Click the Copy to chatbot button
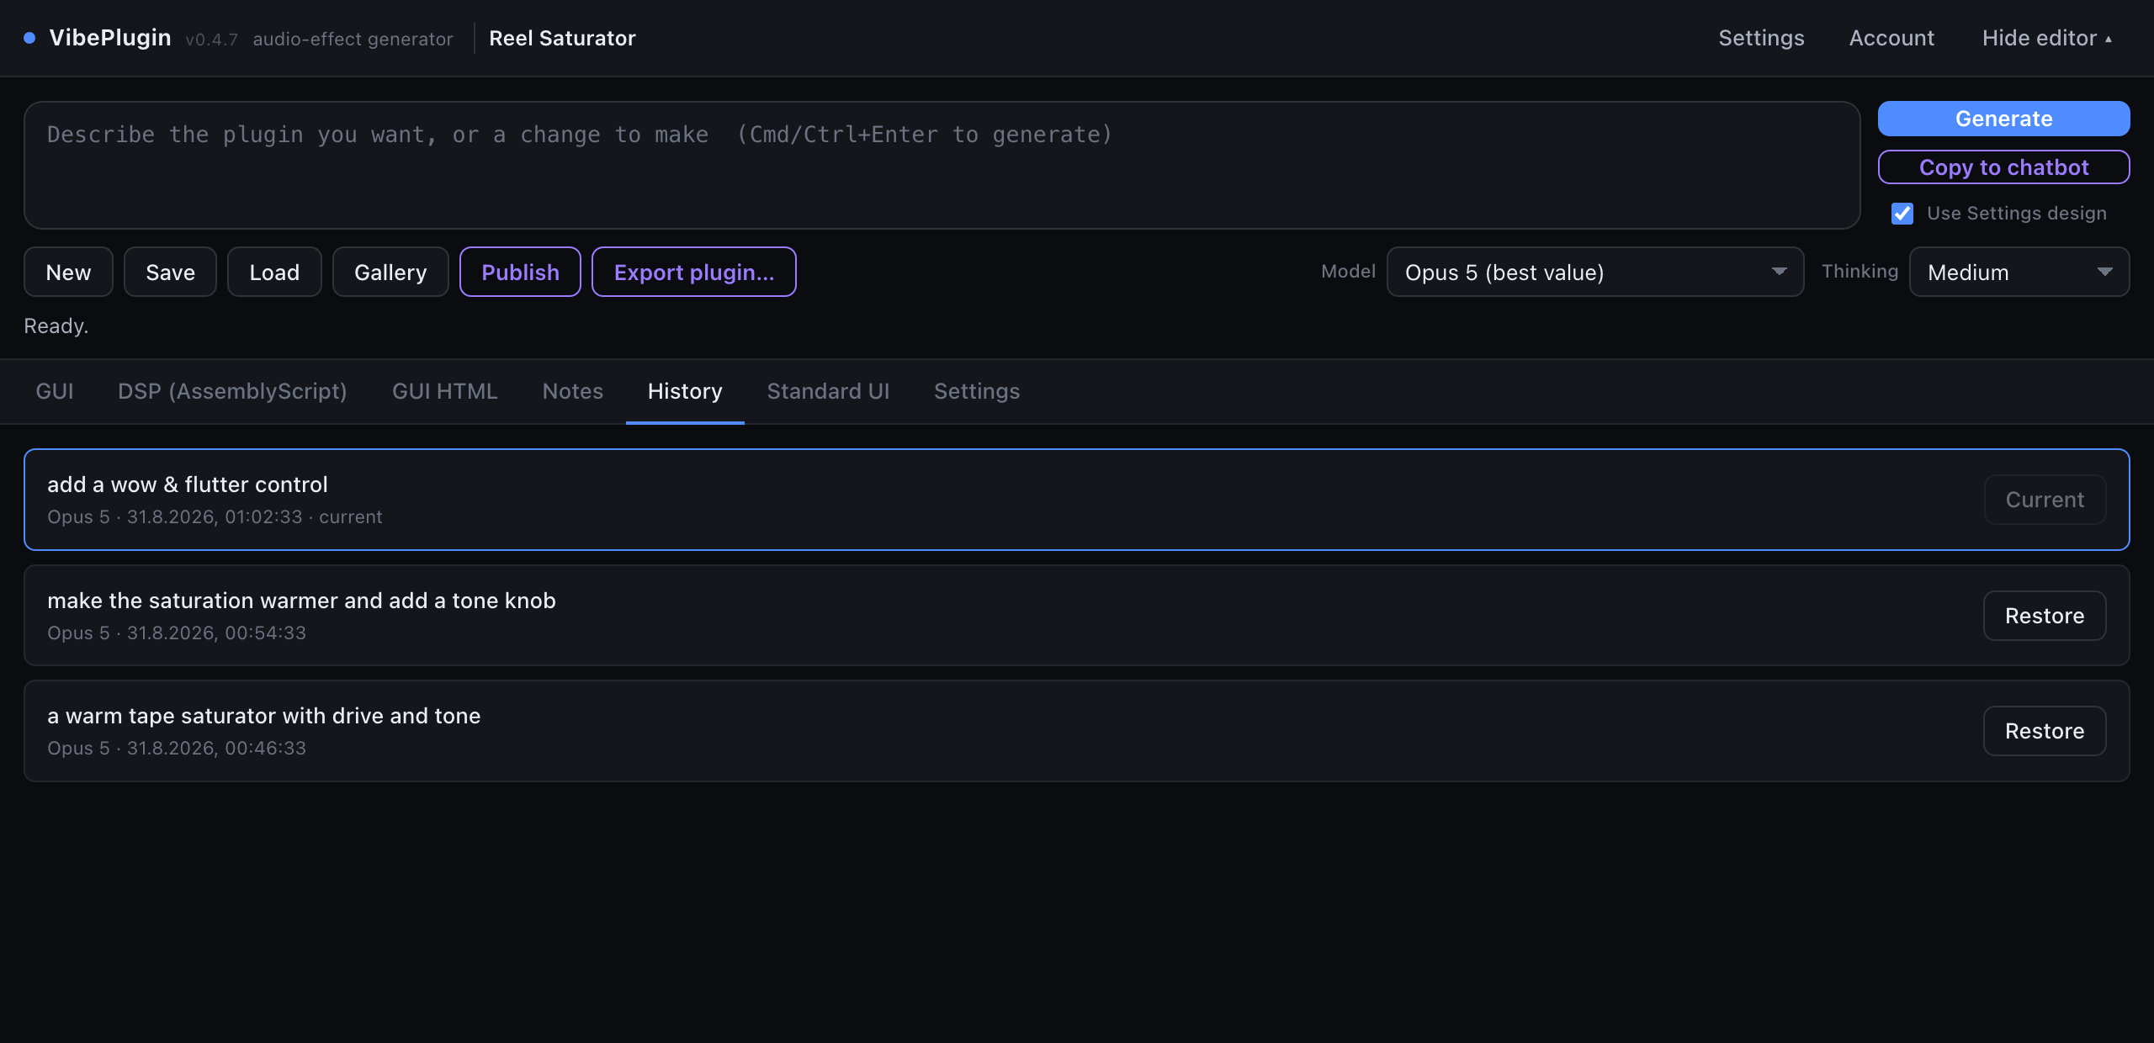The image size is (2154, 1043). pyautogui.click(x=2003, y=167)
